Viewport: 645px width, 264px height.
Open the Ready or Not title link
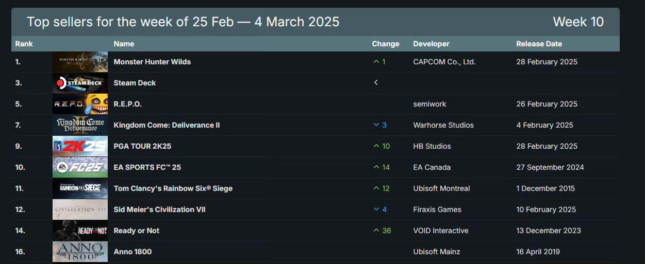click(x=136, y=231)
